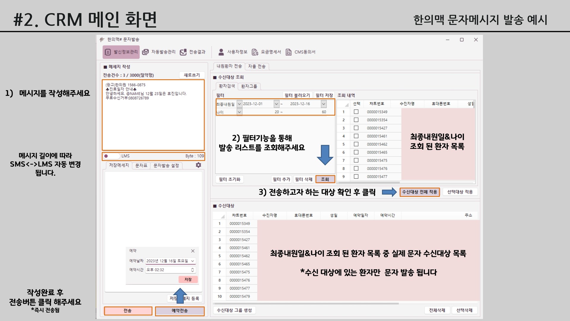Switch to the 내원환자 전송 tab
Viewport: 570px width, 321px height.
click(x=229, y=66)
